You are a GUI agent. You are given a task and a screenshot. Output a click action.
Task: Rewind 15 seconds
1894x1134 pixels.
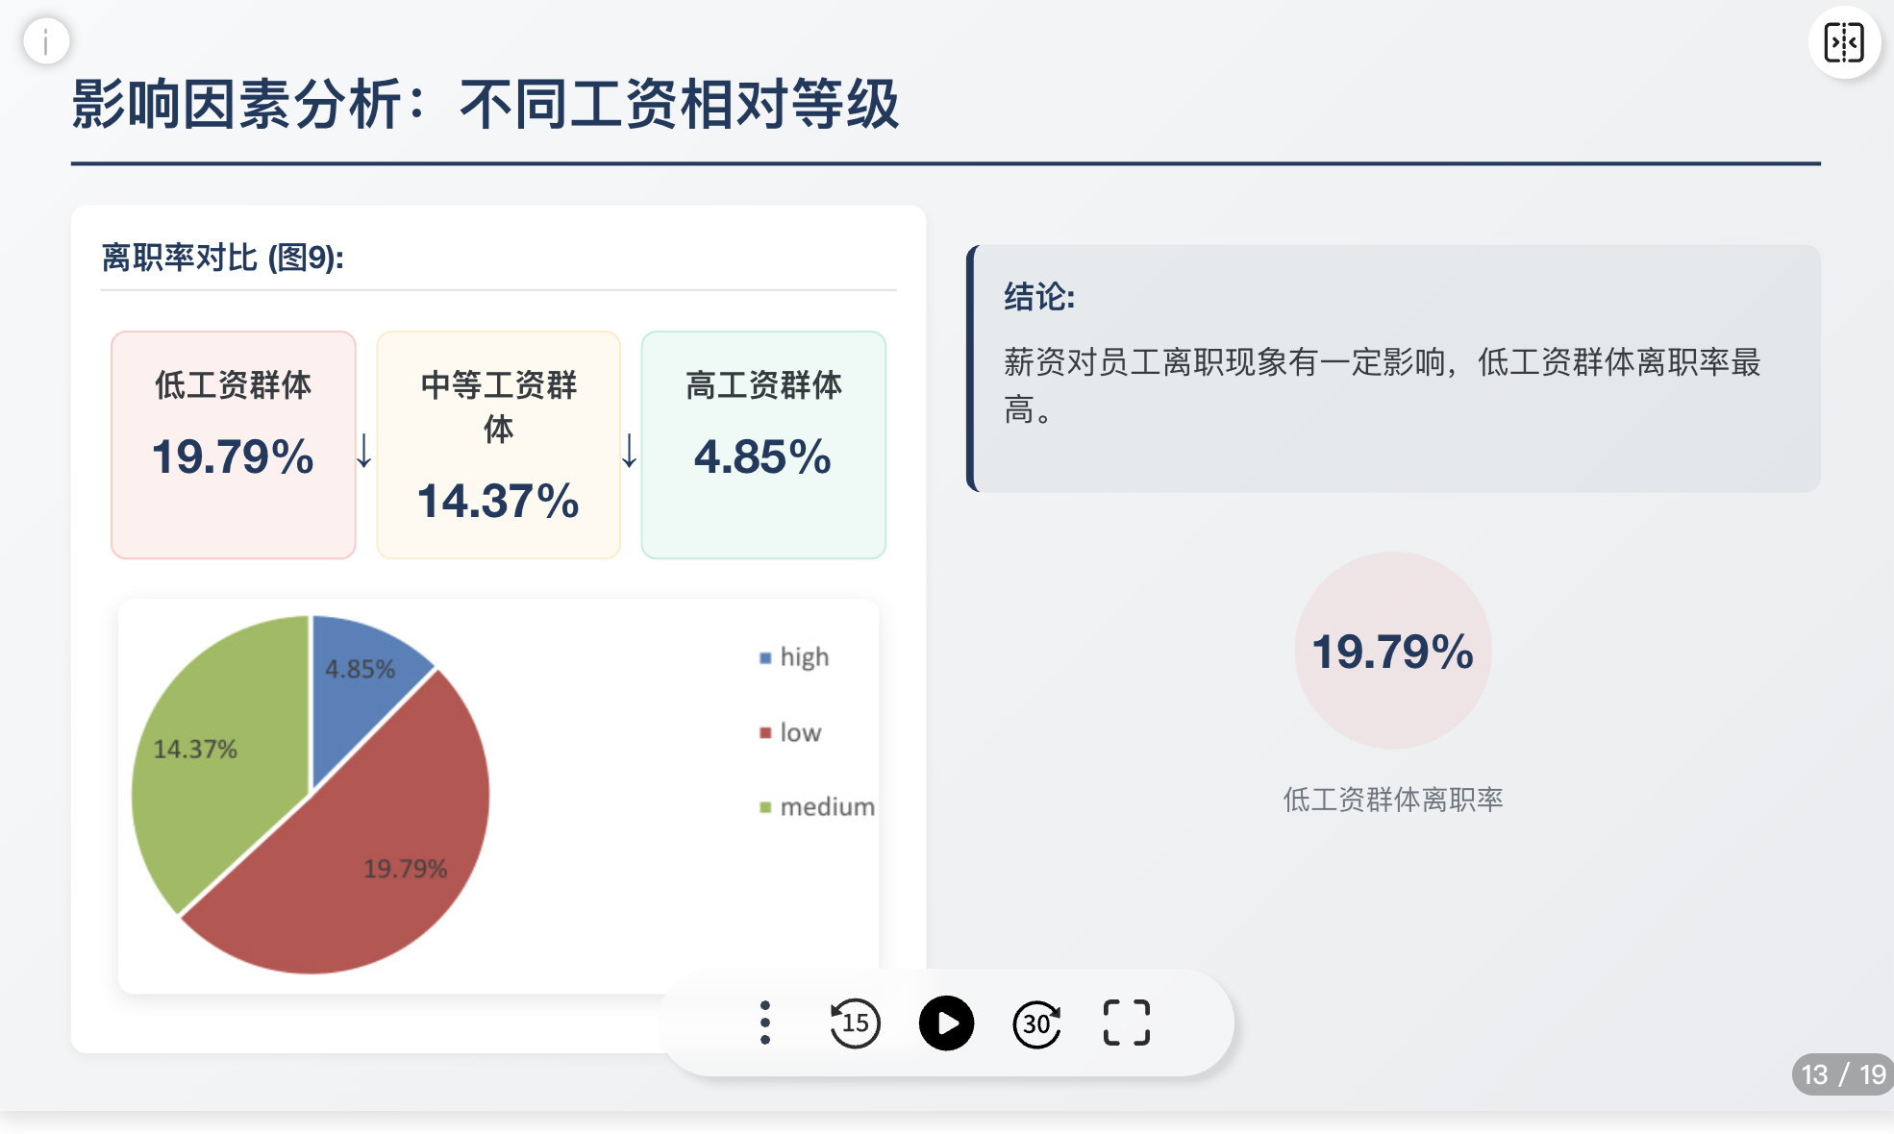pyautogui.click(x=855, y=1023)
